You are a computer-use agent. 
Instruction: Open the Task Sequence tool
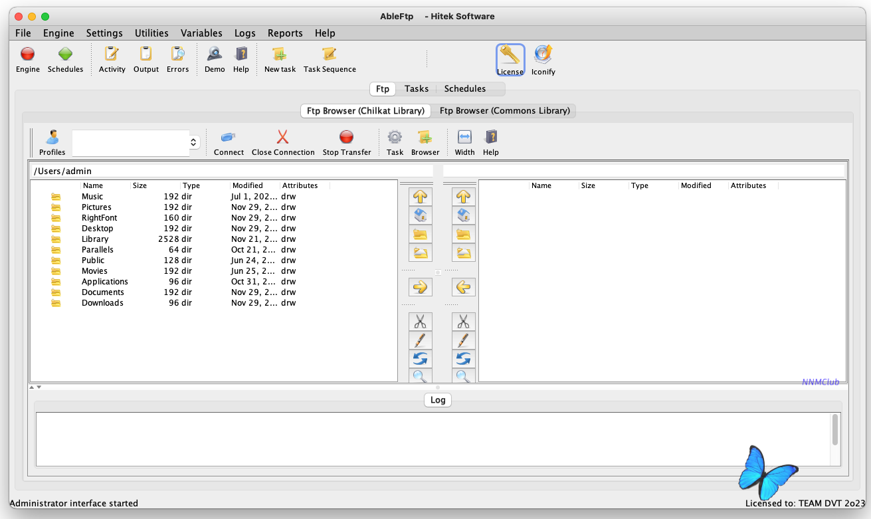(330, 54)
